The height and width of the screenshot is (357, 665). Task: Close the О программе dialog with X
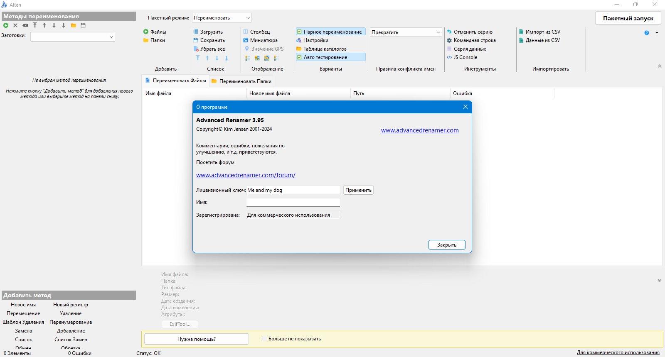tap(465, 107)
